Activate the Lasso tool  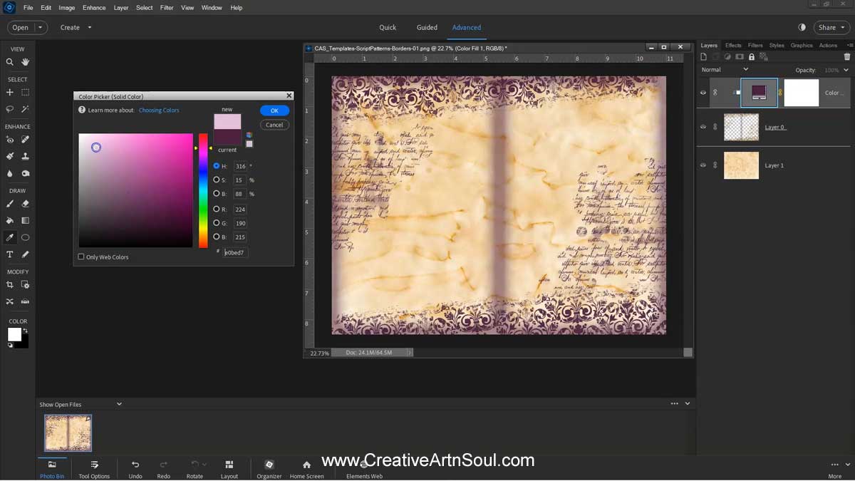pyautogui.click(x=9, y=109)
